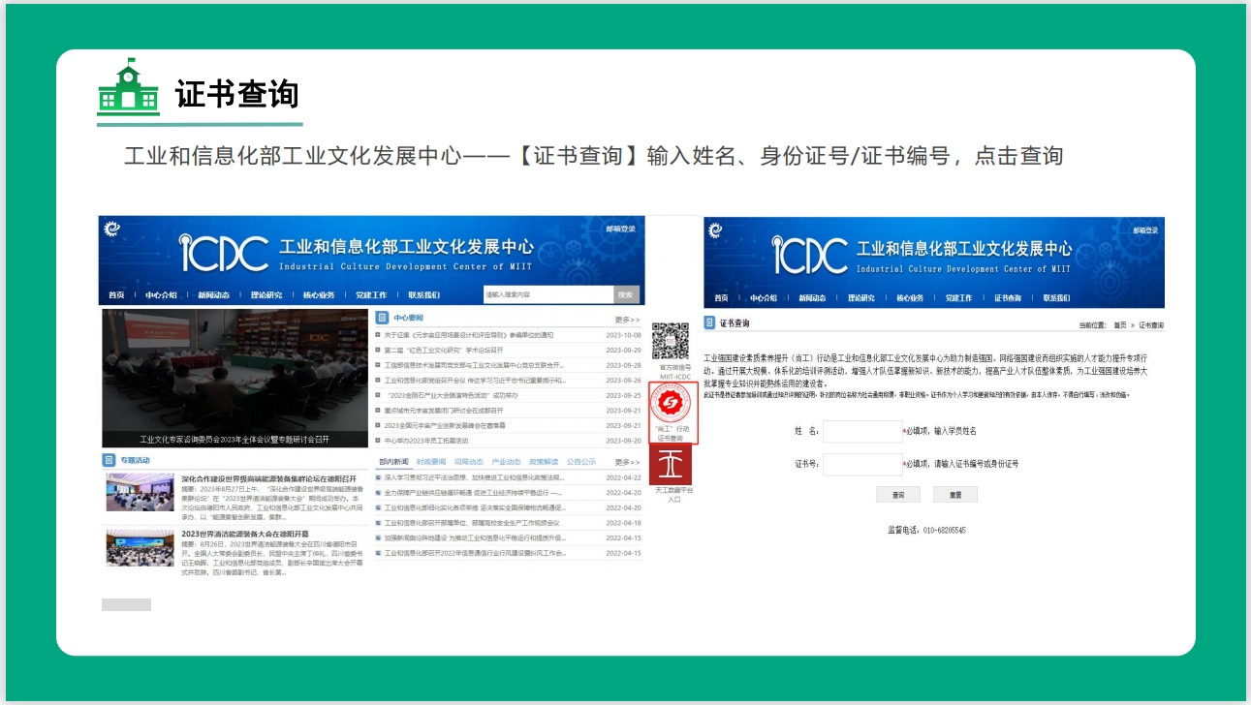Screen dimensions: 1251x705
Task: Click the gear emblem atop the homepage banner
Action: (x=111, y=229)
